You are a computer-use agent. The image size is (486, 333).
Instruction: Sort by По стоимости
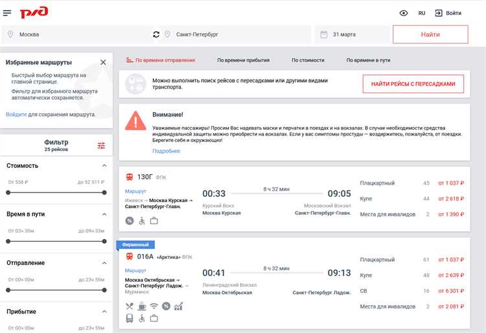pyautogui.click(x=308, y=60)
